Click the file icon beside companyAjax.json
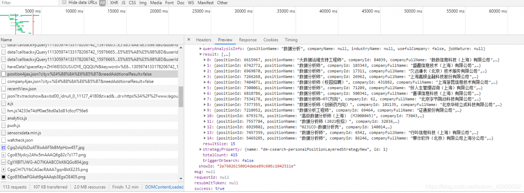 click(4, 81)
